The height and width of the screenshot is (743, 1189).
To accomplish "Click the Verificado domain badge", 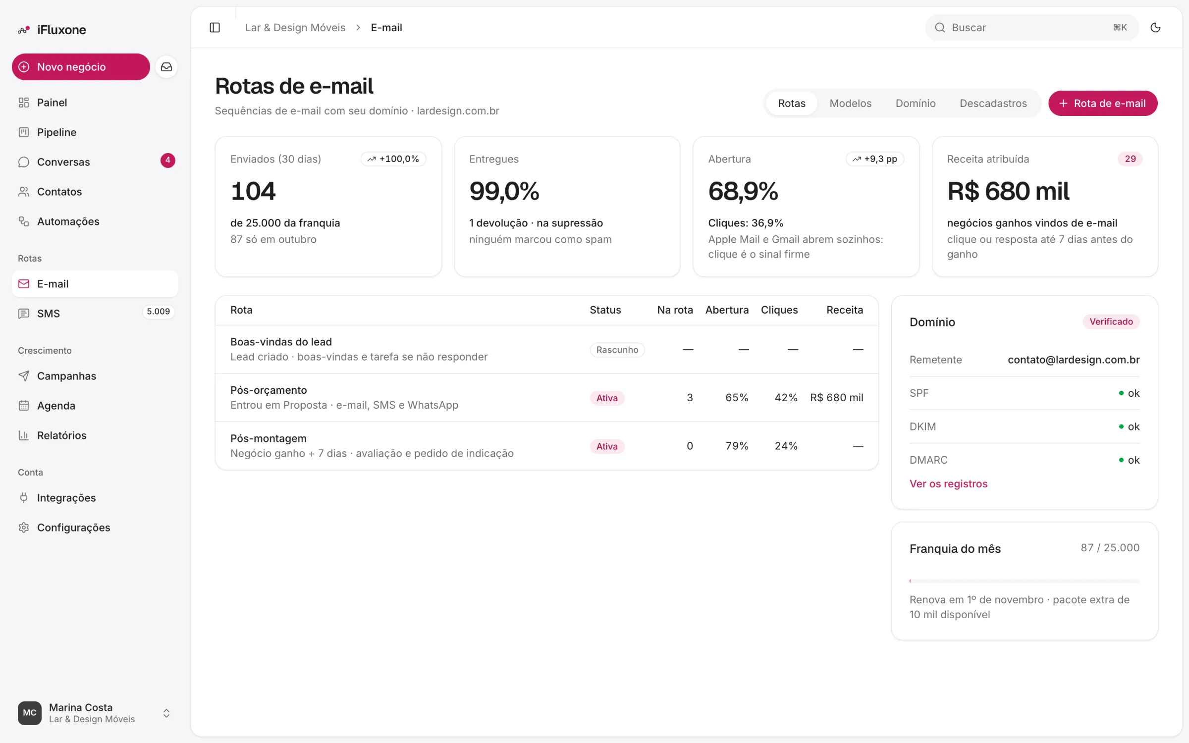I will (x=1111, y=321).
